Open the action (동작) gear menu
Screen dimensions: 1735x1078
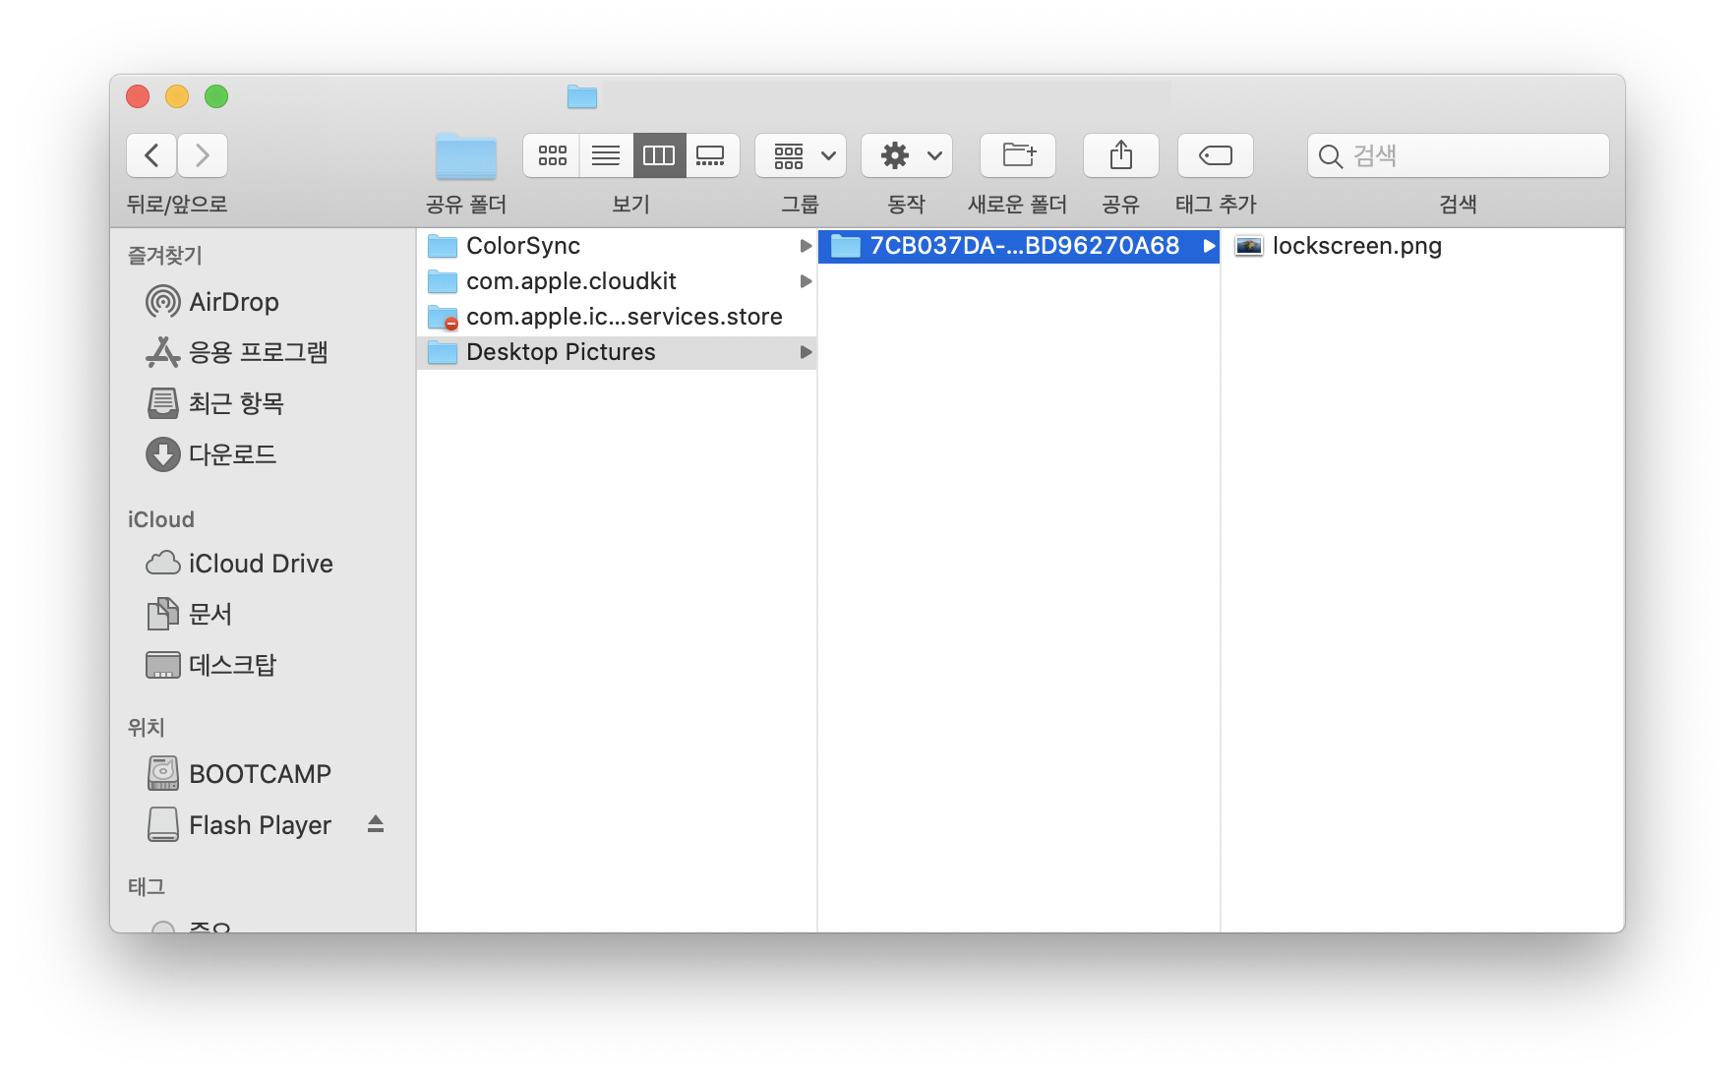pyautogui.click(x=907, y=155)
